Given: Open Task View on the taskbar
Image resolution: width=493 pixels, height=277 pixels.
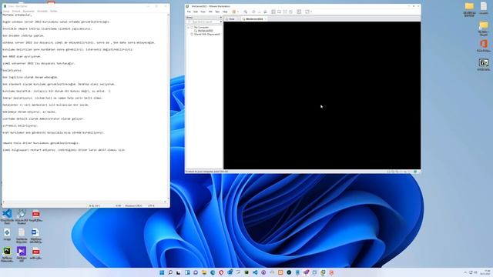Looking at the screenshot, I should pos(179,272).
